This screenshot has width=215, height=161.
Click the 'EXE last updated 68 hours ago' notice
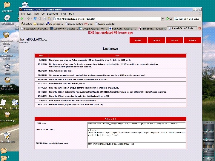tap(110, 32)
